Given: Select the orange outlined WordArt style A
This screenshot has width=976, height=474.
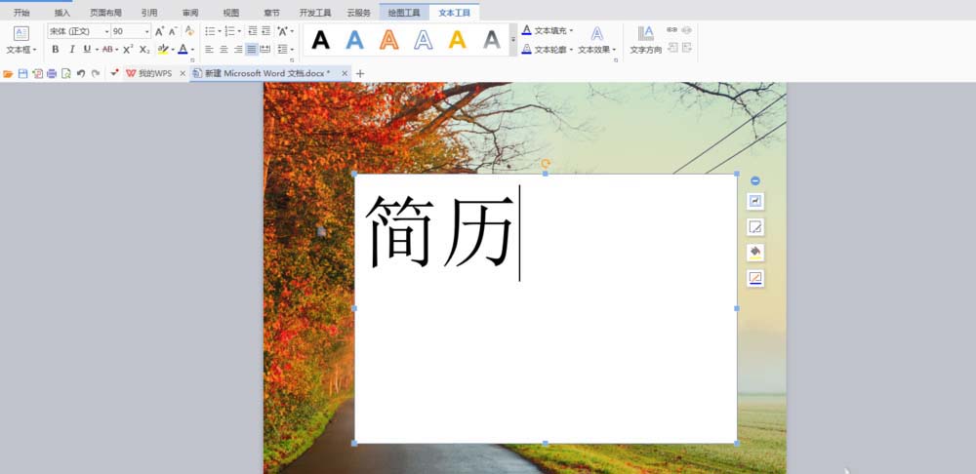Looking at the screenshot, I should 389,40.
